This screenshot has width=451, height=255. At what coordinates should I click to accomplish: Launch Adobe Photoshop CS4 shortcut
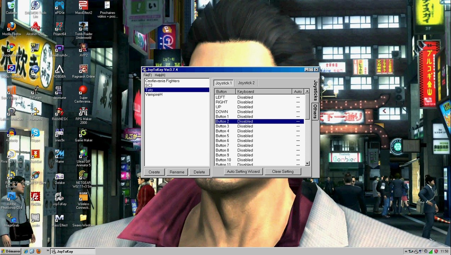(x=11, y=200)
